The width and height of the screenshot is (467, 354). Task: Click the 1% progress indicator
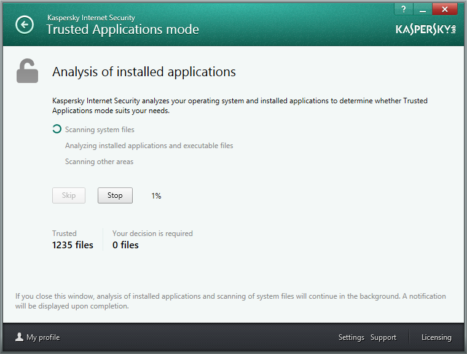[x=156, y=196]
